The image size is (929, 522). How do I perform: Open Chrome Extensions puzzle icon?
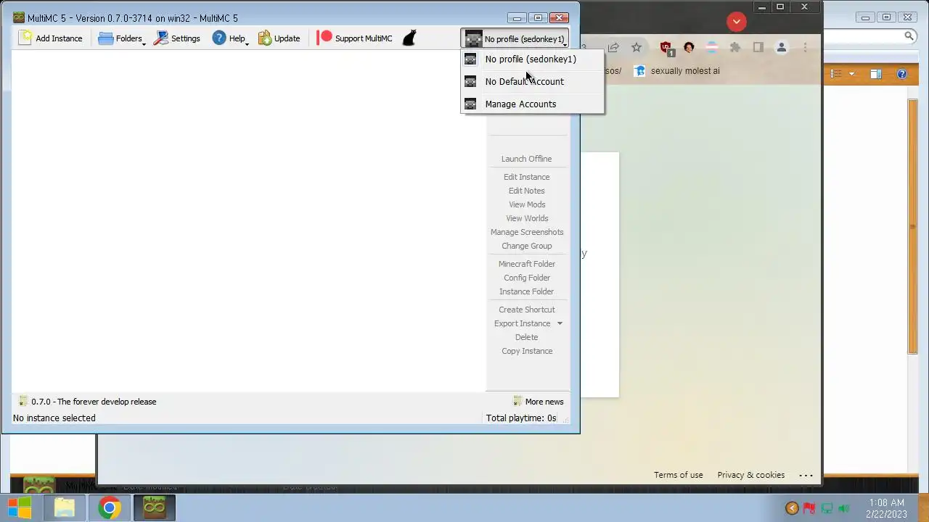tap(735, 48)
